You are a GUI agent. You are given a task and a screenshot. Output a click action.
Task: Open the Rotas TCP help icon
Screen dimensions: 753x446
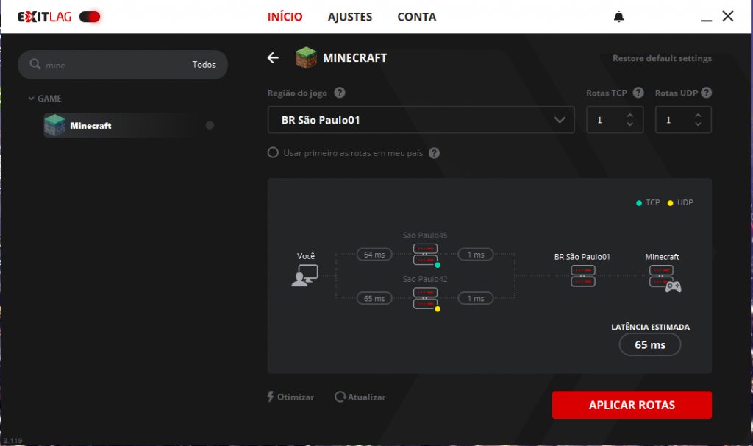[x=638, y=93]
